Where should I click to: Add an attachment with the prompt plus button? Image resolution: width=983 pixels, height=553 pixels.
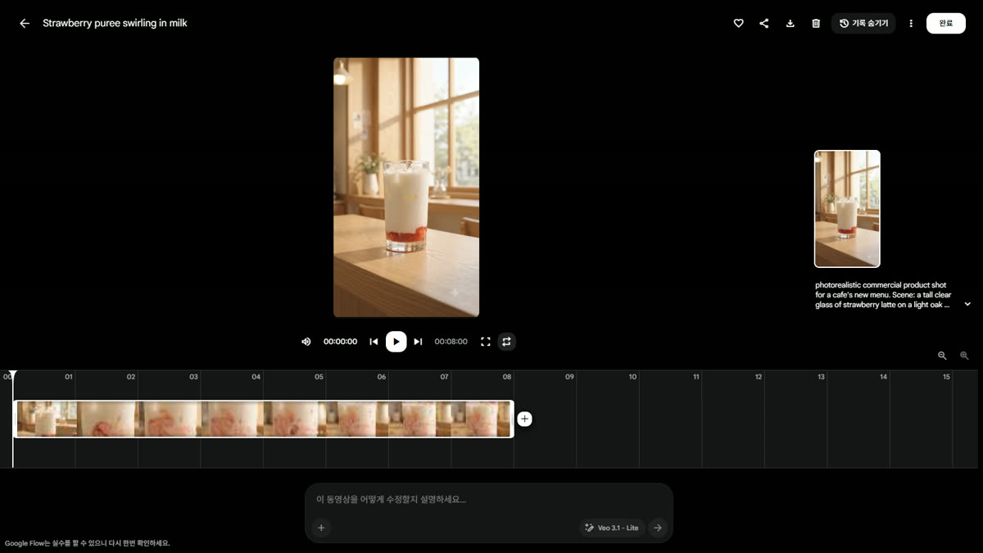tap(321, 528)
